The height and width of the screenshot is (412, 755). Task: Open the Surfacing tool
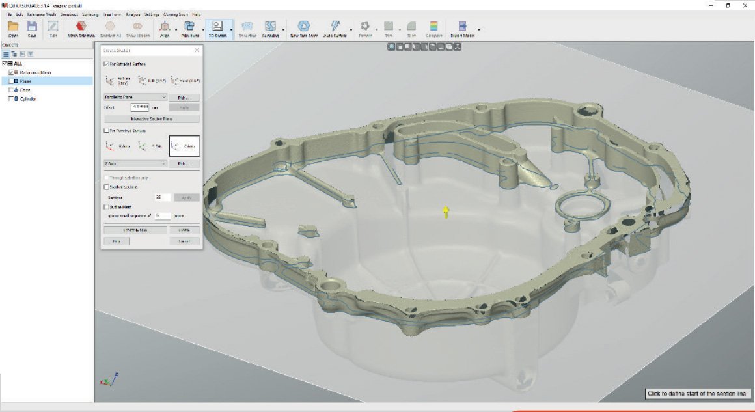click(271, 29)
